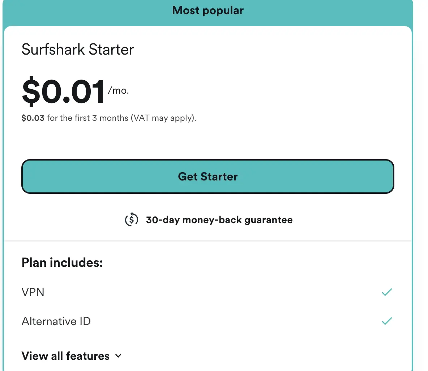
Task: Click the Surfshark Starter plan title
Action: [x=78, y=50]
